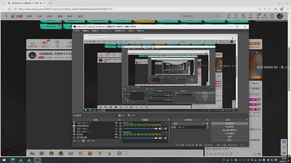Open Windows Start menu
The image size is (291, 163).
click(x=4, y=160)
